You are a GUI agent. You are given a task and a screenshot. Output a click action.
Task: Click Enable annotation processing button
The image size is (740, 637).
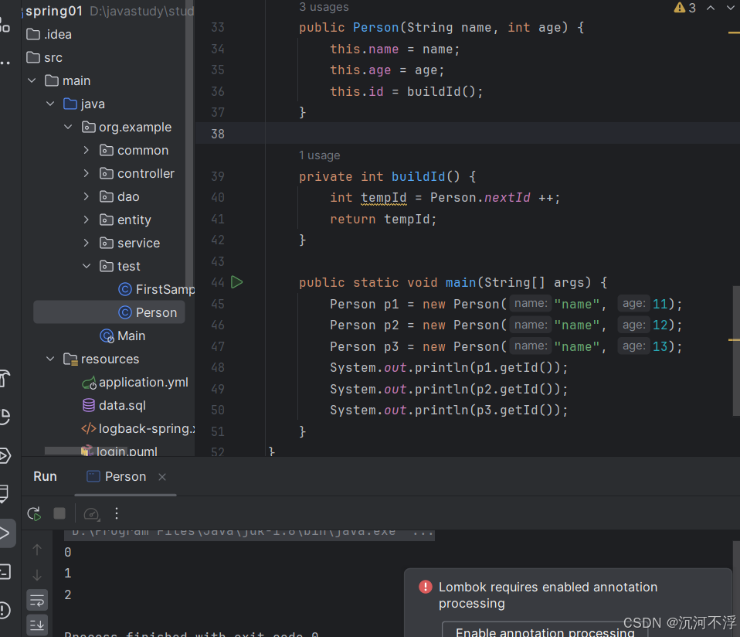pyautogui.click(x=545, y=632)
